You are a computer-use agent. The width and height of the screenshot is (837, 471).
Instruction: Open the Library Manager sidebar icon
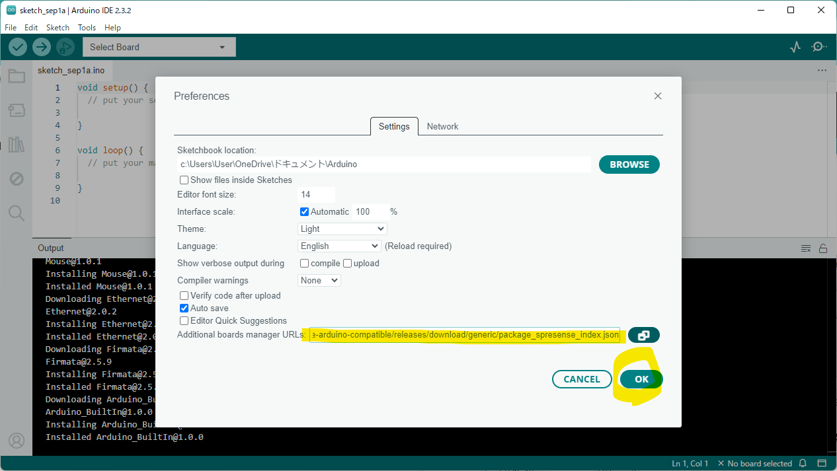pyautogui.click(x=17, y=145)
